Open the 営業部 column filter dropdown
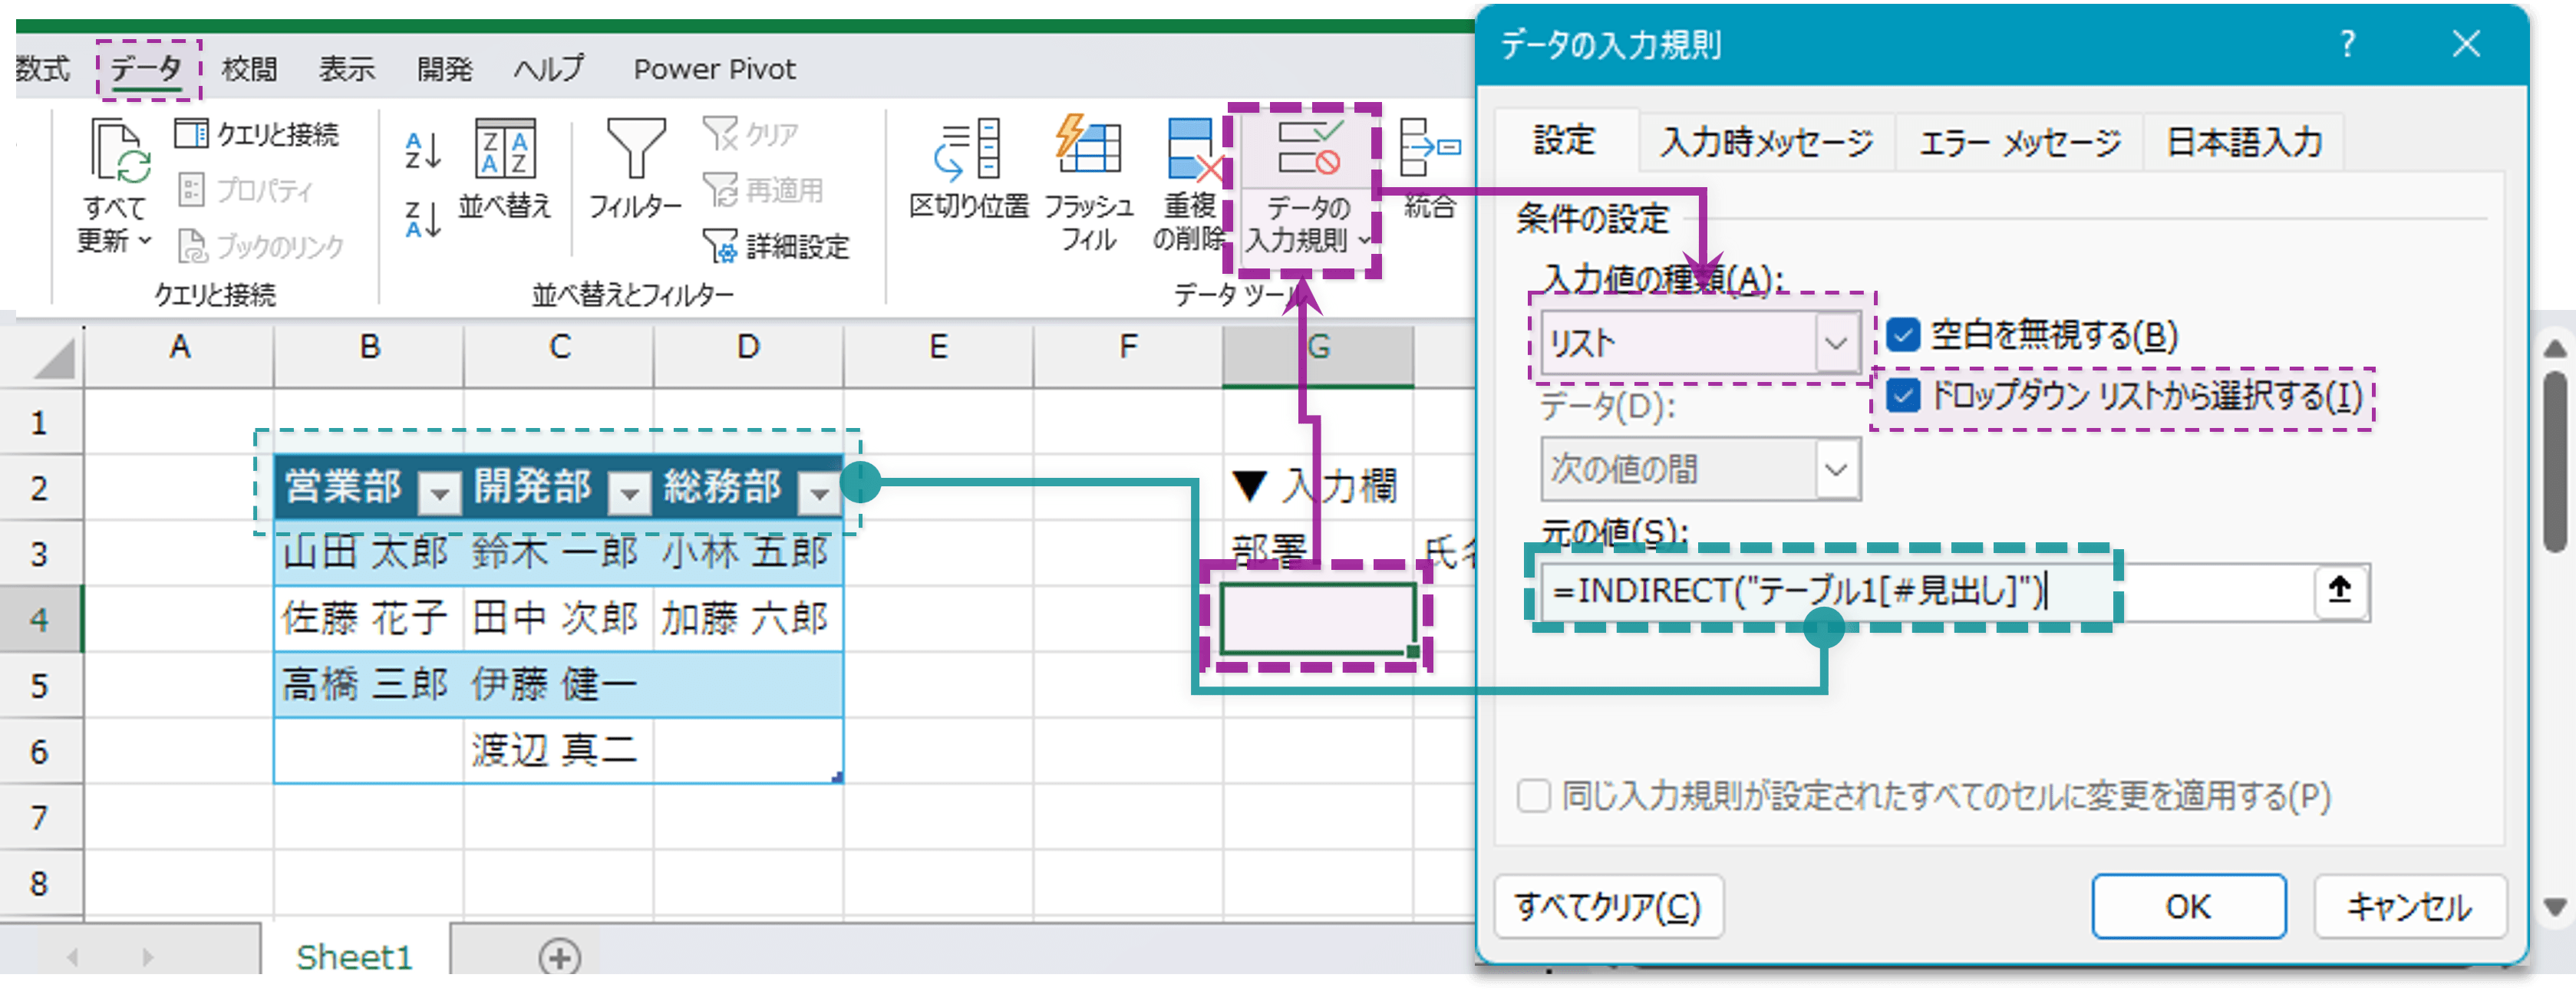Viewport: 2576px width, 991px height. pos(438,491)
